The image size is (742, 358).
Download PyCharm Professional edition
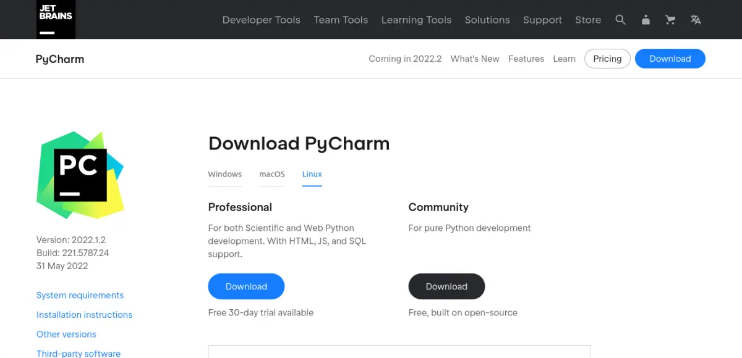246,286
